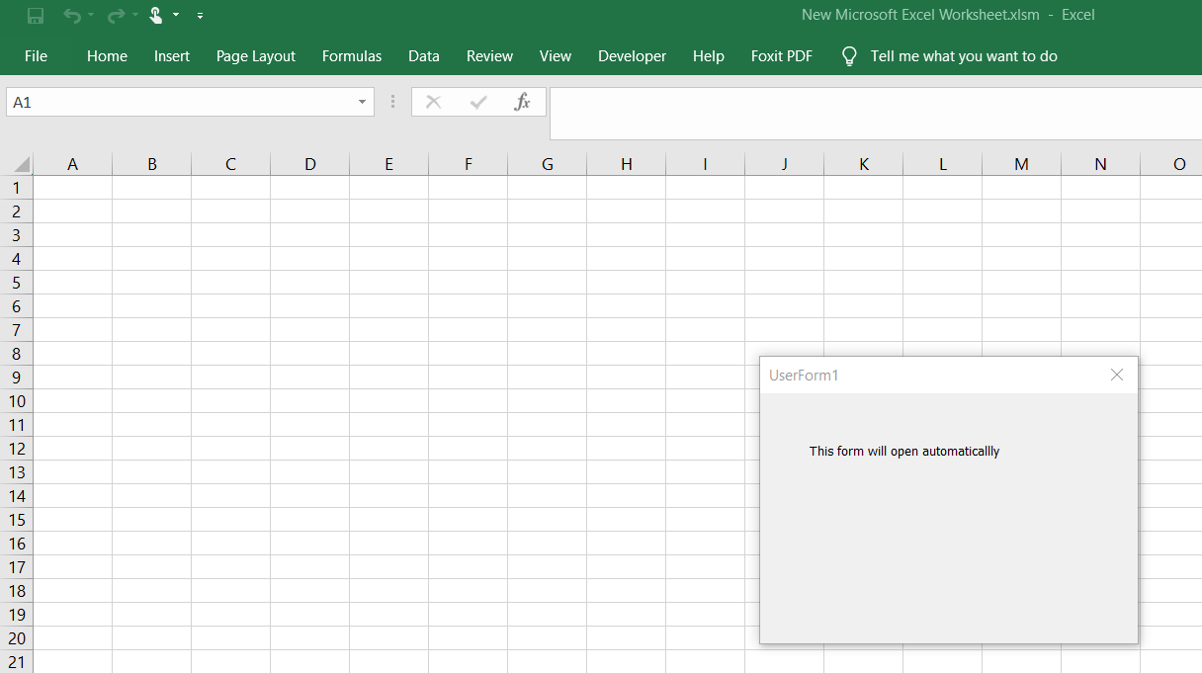Select column A header
This screenshot has width=1202, height=673.
click(73, 164)
